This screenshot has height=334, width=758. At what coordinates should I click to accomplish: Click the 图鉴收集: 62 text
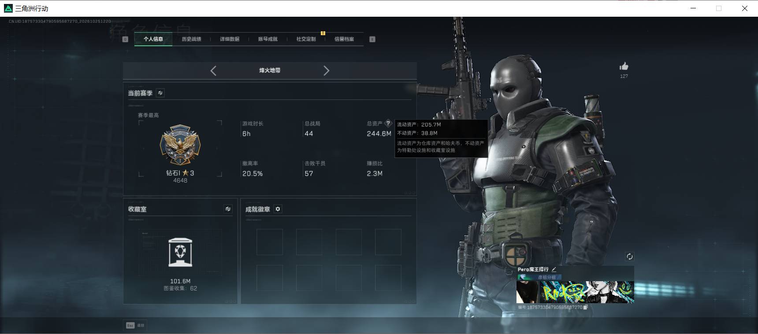point(180,288)
